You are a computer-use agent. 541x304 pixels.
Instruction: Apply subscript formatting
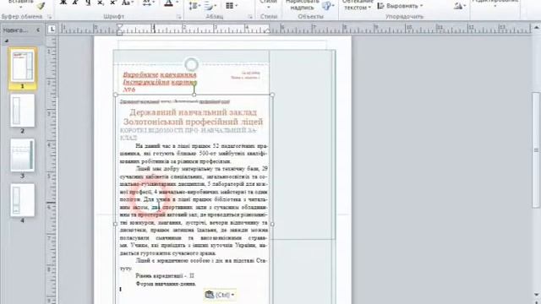click(x=101, y=3)
